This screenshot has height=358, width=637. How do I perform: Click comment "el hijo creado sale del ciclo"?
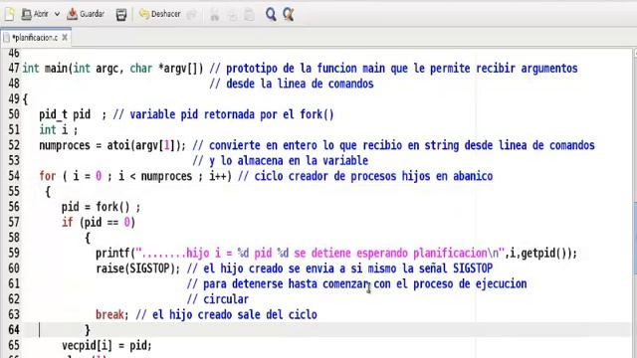pyautogui.click(x=235, y=315)
